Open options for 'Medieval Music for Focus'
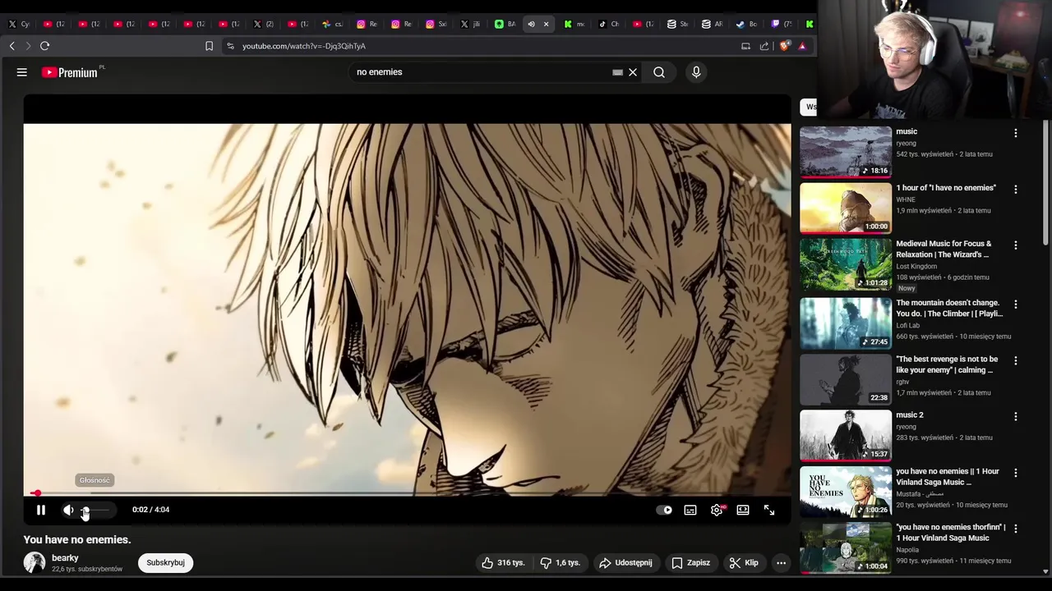Viewport: 1052px width, 591px height. (x=1015, y=245)
